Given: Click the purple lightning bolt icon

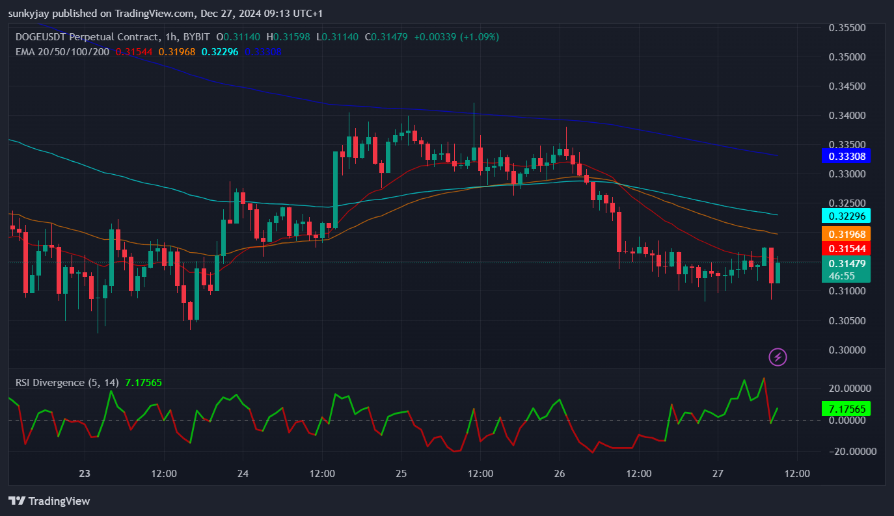Looking at the screenshot, I should (x=778, y=357).
